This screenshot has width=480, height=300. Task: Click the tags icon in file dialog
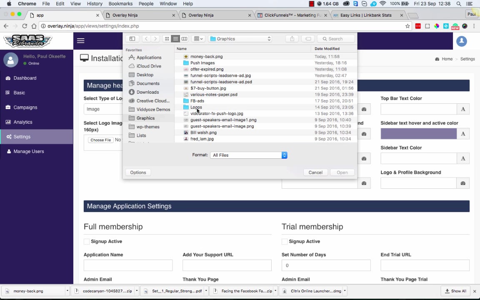click(308, 39)
